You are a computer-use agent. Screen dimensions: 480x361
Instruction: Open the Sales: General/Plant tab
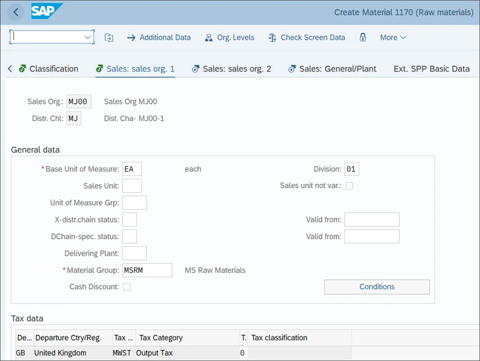point(338,69)
